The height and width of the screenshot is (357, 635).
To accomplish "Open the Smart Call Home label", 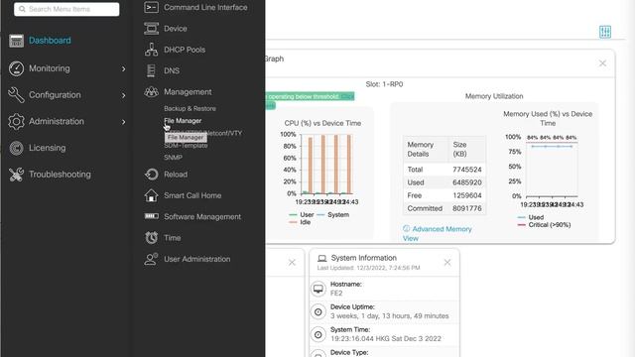I will [x=192, y=195].
